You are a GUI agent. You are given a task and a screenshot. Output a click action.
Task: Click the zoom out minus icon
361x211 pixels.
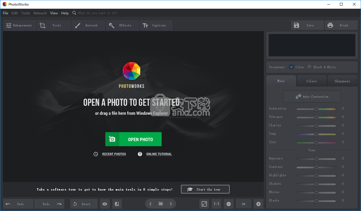point(229,204)
